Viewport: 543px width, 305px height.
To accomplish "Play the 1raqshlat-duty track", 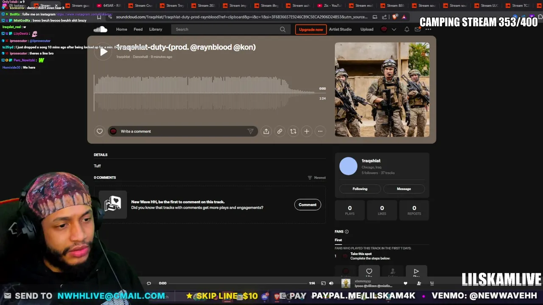I will coord(103,52).
